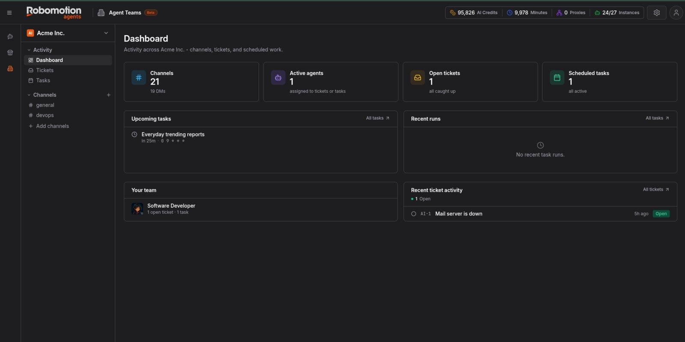Click the Robomotion agents logo

click(x=54, y=13)
